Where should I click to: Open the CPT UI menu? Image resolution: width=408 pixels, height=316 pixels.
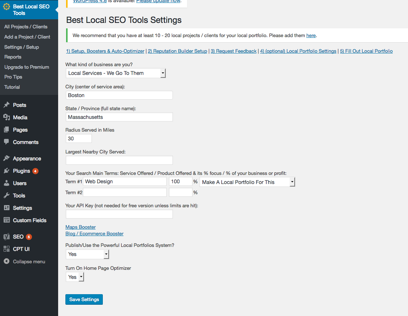21,249
